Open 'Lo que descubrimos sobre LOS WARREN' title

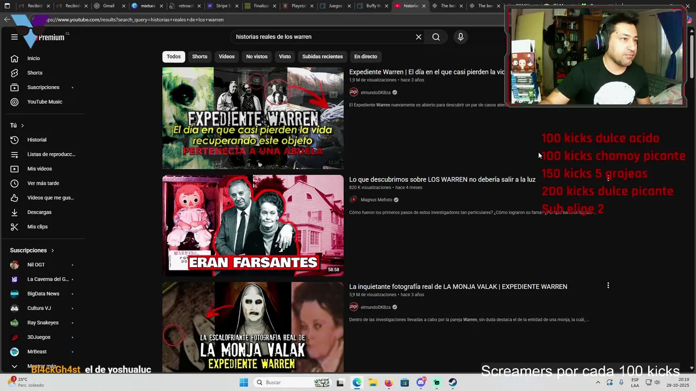click(x=442, y=179)
